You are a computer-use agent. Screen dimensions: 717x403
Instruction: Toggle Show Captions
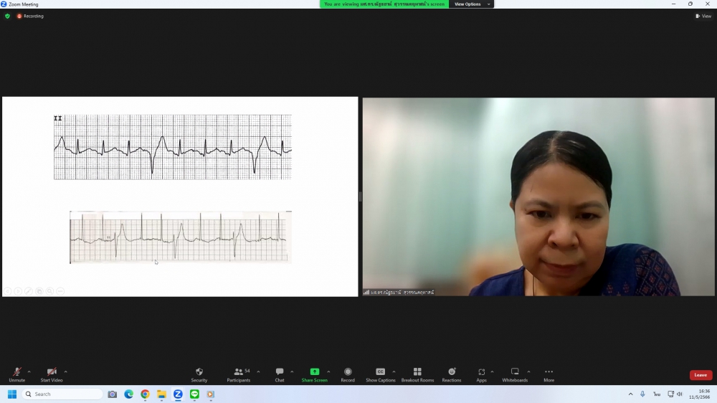coord(380,374)
